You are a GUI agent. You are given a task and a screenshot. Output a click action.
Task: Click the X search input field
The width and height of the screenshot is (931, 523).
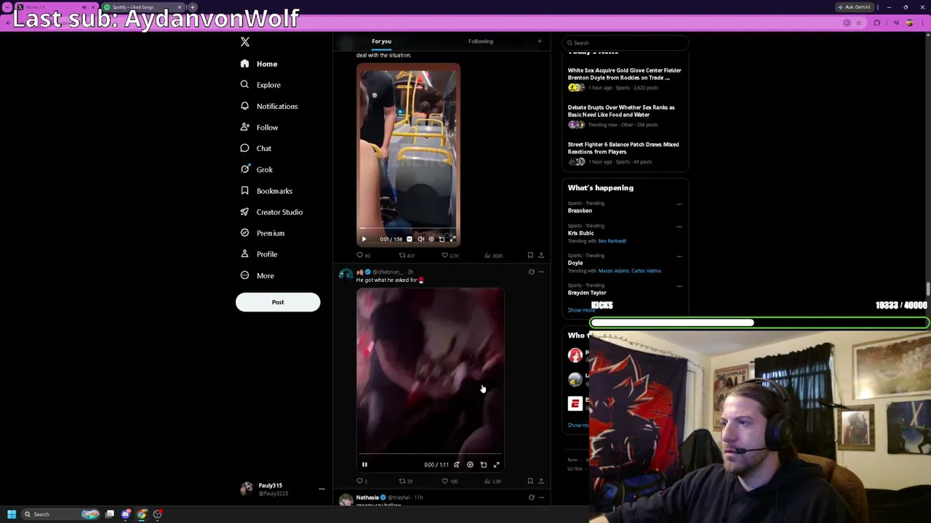pyautogui.click(x=626, y=43)
